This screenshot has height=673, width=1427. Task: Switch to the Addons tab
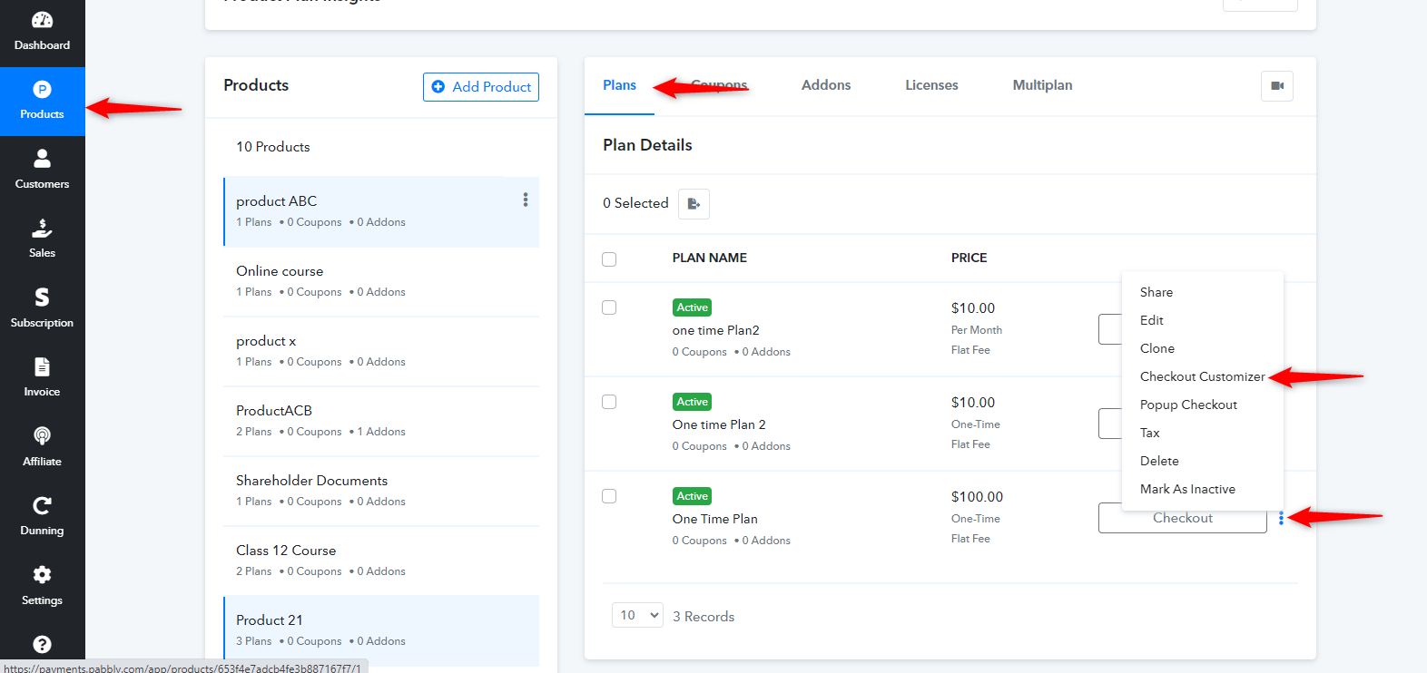click(826, 85)
